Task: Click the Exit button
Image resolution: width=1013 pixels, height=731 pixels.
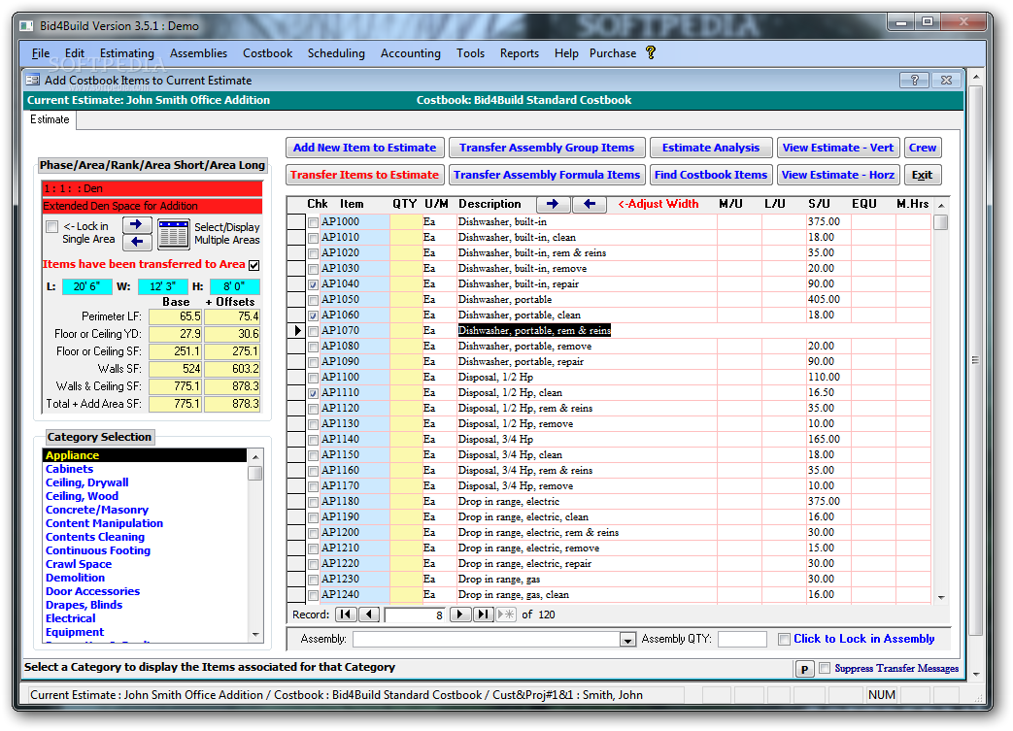Action: coord(923,175)
